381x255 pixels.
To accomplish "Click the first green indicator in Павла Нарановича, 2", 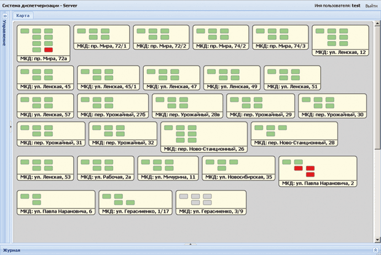I will 286,162.
